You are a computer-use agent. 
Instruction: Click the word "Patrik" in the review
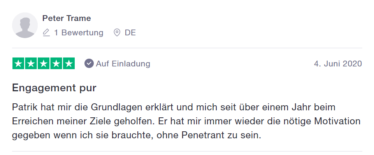coord(25,107)
